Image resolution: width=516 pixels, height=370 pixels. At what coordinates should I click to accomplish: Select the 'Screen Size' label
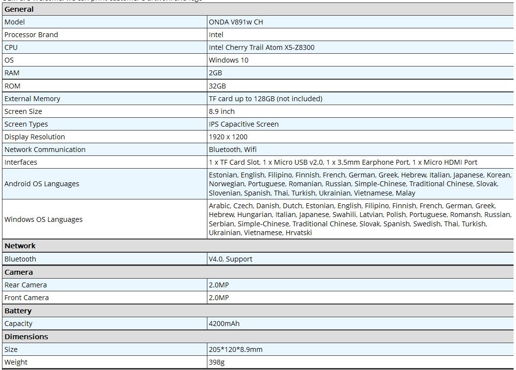point(23,111)
